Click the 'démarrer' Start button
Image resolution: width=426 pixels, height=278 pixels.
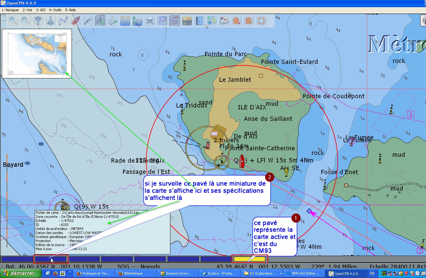[x=21, y=273]
